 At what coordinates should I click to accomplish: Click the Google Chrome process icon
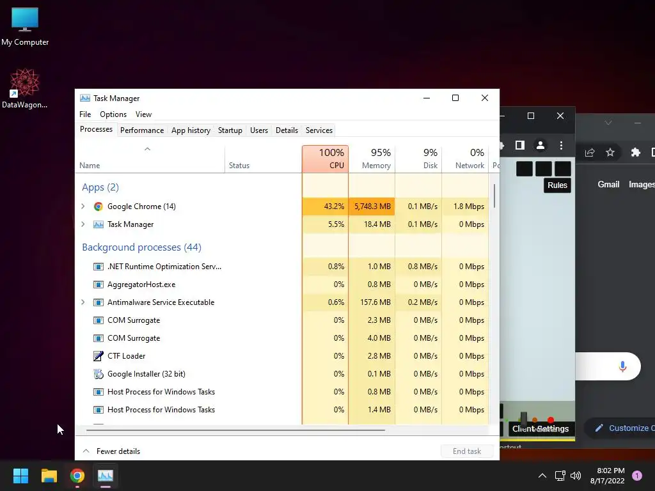tap(98, 207)
